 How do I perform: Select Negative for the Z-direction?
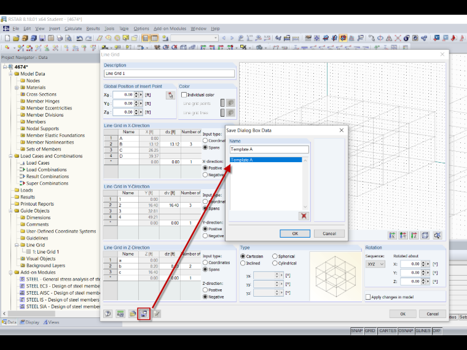205,297
